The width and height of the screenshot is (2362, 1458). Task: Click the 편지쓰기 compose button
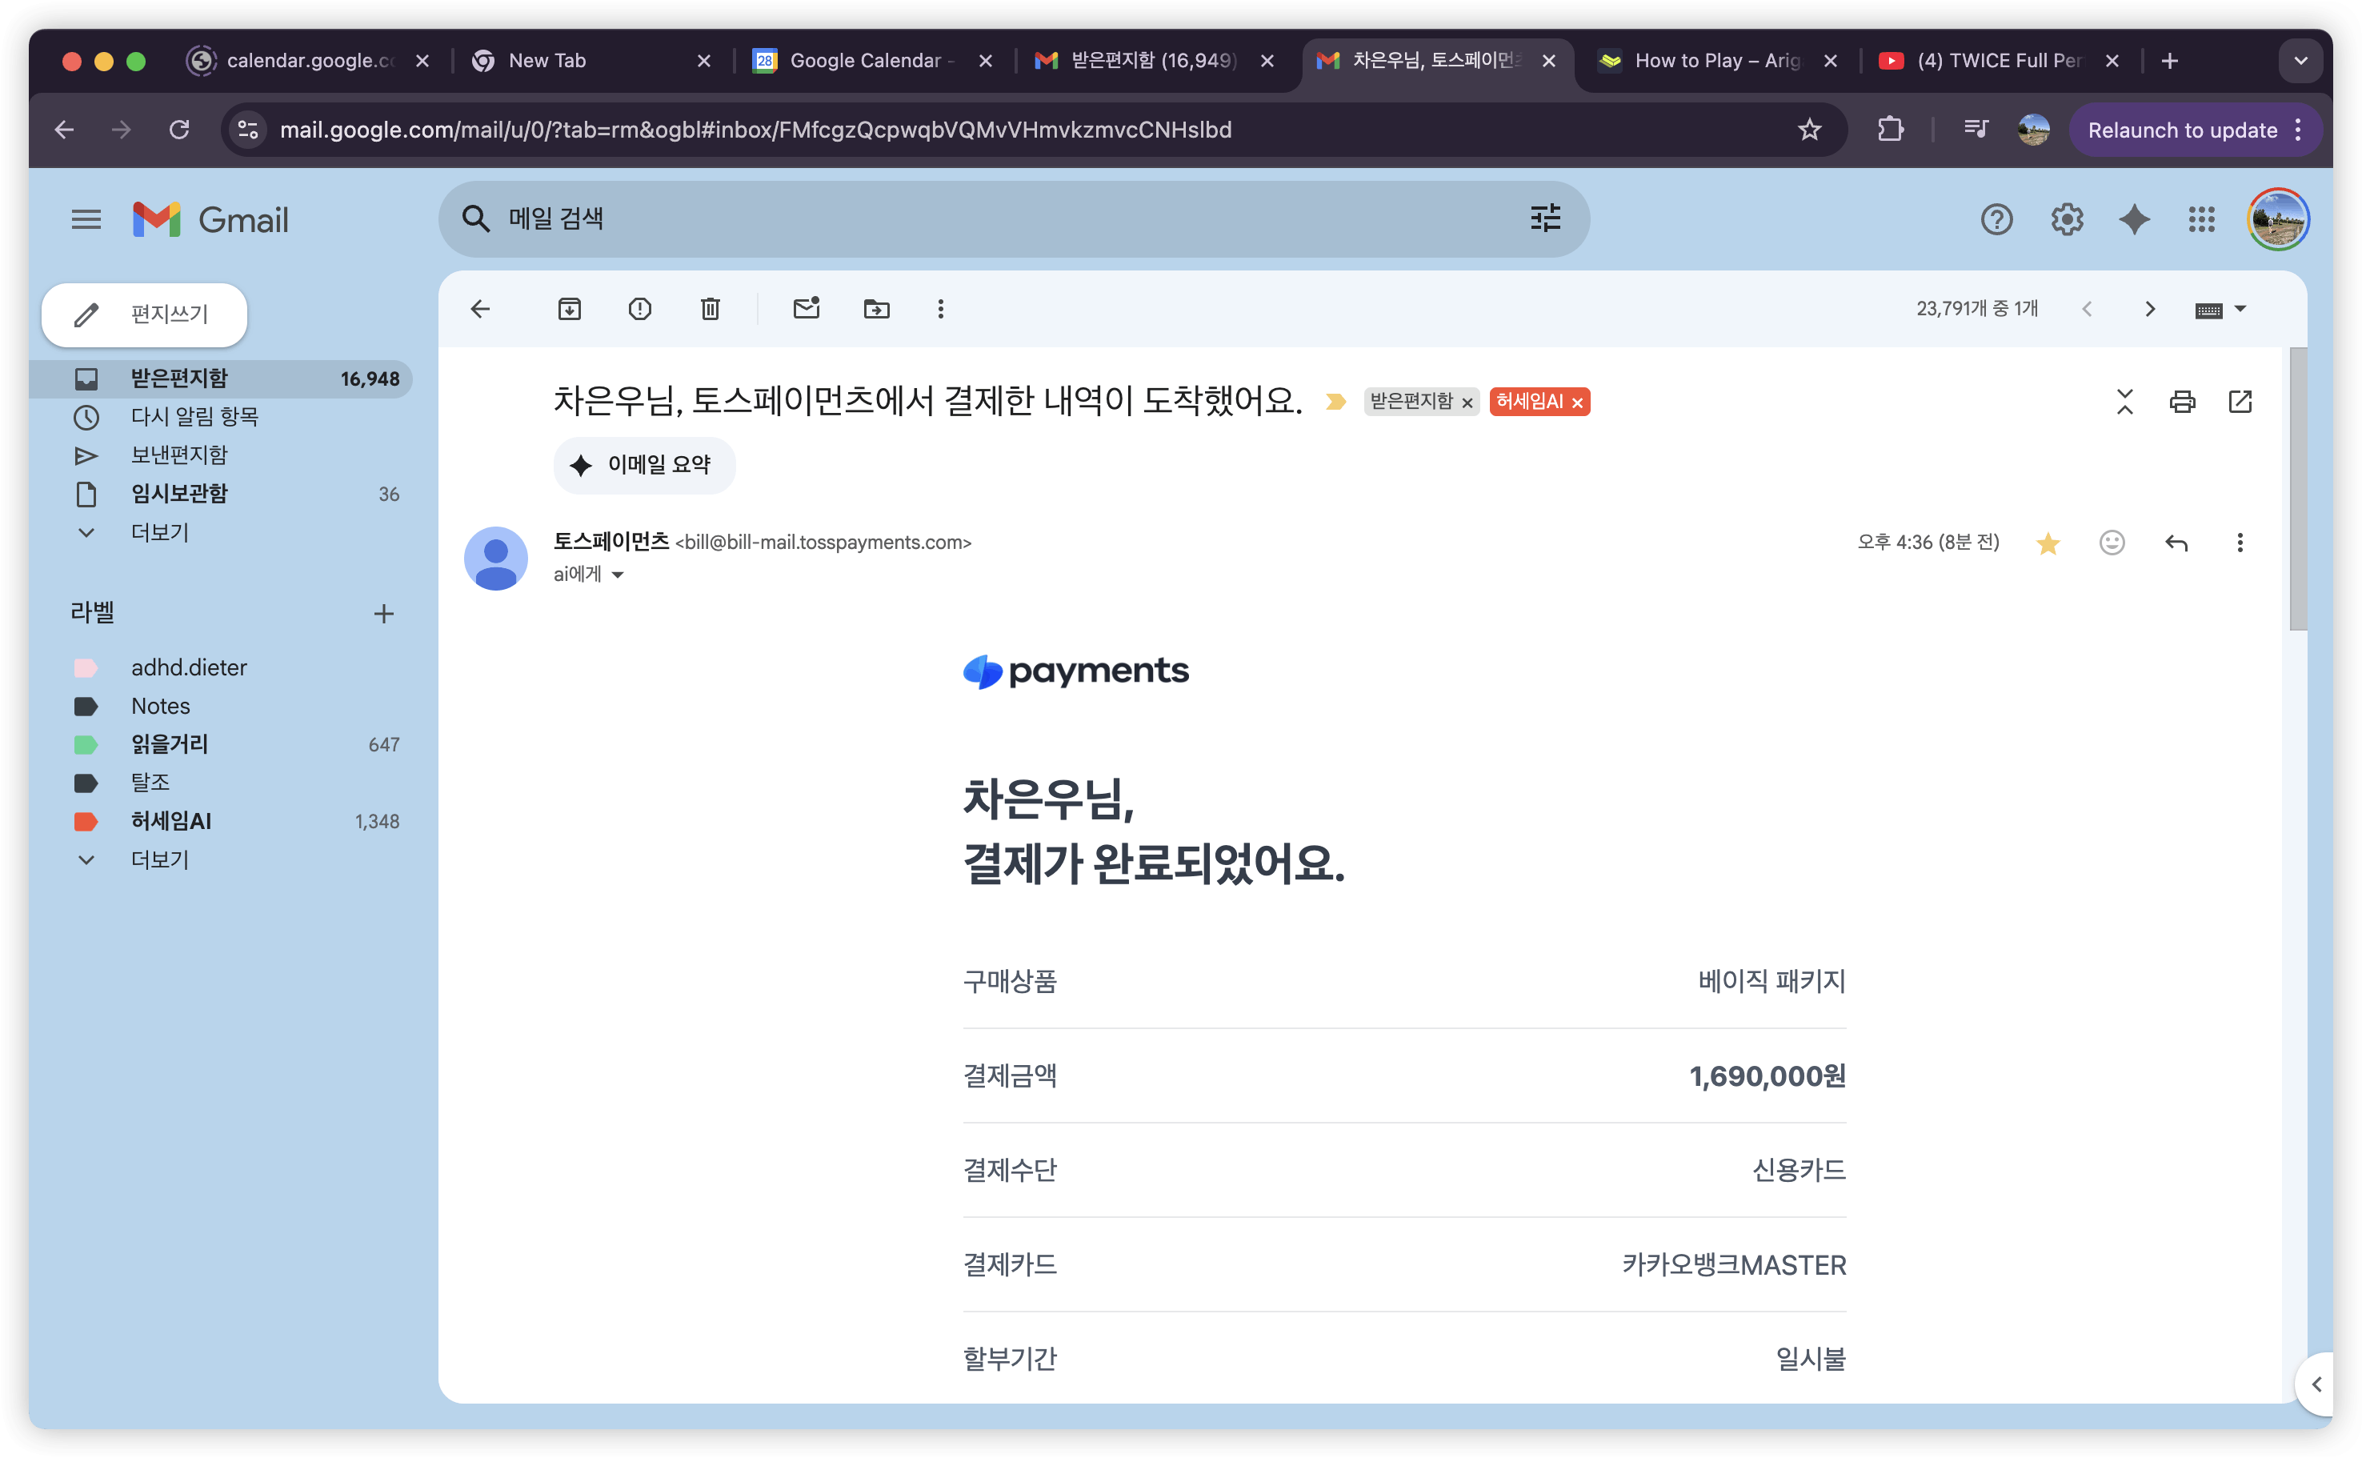145,314
